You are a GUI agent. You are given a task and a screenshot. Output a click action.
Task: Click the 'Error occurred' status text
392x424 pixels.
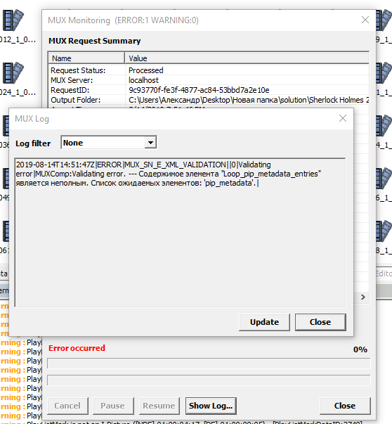click(x=77, y=348)
